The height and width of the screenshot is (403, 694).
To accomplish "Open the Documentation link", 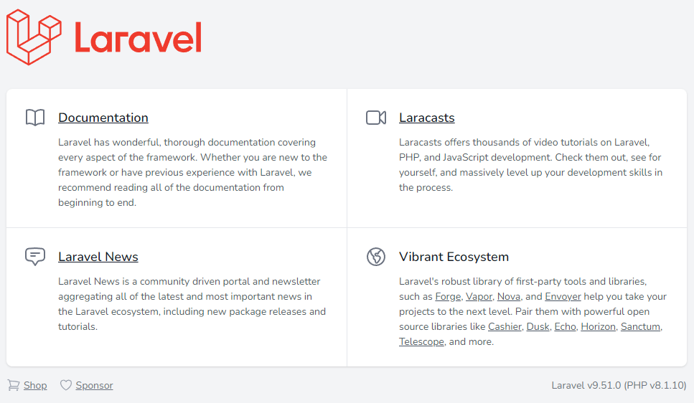I will pos(103,118).
